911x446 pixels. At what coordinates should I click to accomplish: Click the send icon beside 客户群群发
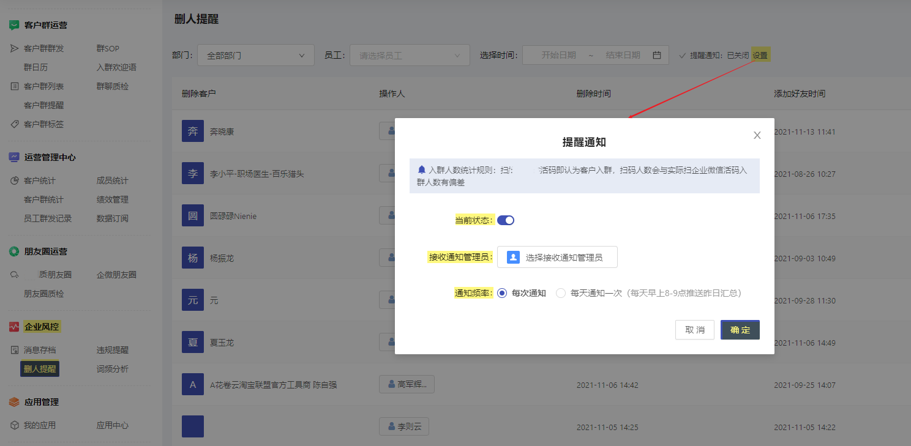tap(15, 48)
